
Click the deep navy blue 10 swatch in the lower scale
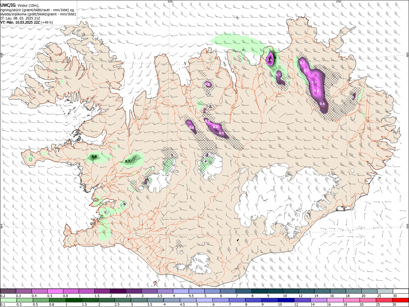click(286, 300)
